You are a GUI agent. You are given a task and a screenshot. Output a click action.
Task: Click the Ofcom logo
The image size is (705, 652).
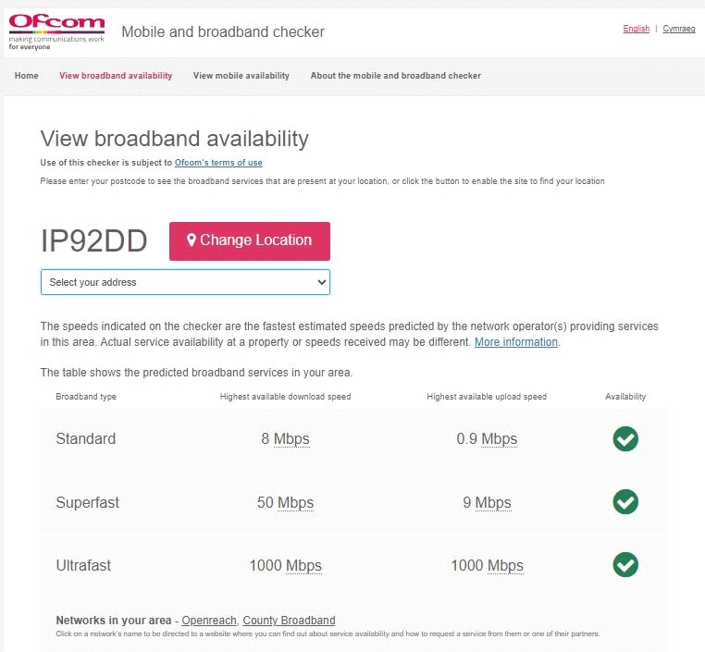(x=56, y=31)
